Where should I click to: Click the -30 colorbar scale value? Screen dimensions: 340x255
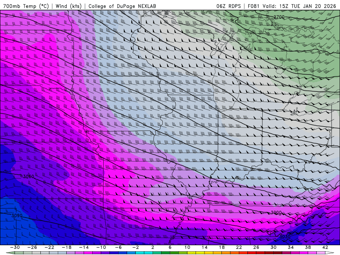15,247
